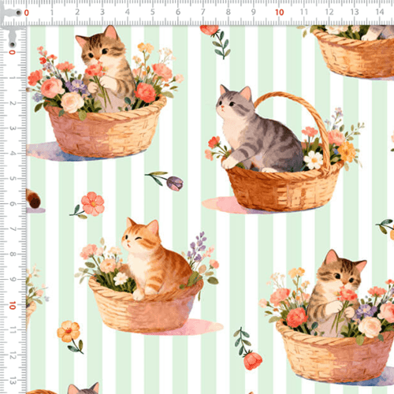
Task: Click the number 13 on the vertical ruler
Action: pos(13,381)
